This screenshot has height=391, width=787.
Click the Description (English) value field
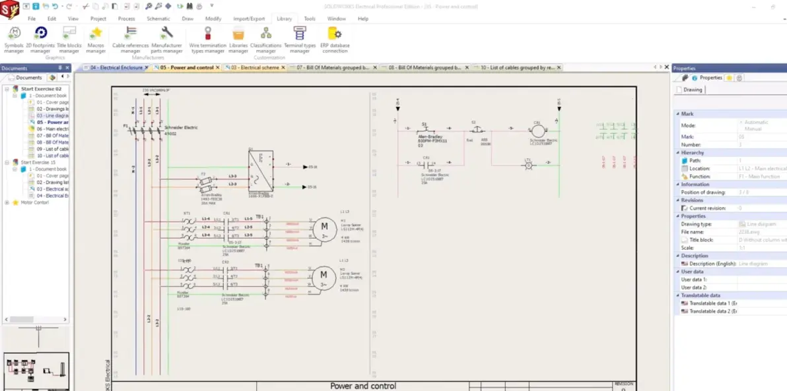[x=762, y=264]
